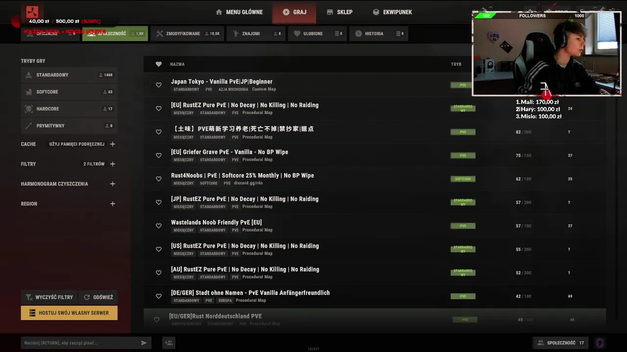This screenshot has height=352, width=627.
Task: Click the Zmodyfikowane crossed-tools icon
Action: (159, 34)
